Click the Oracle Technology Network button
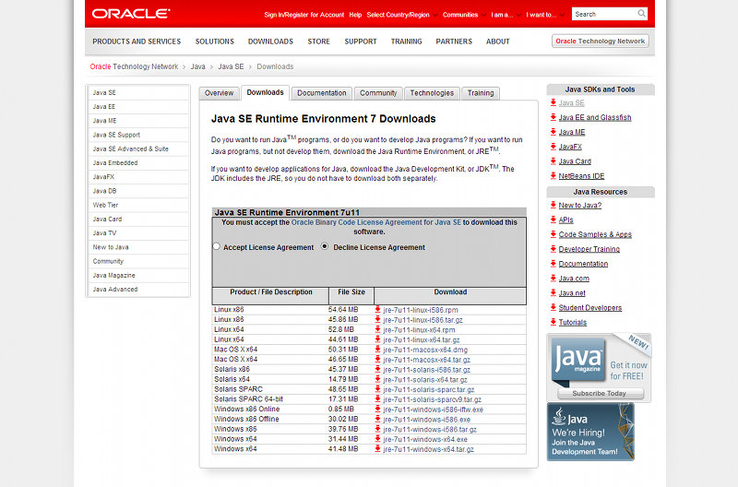Screen dimensions: 738x487 (x=601, y=41)
